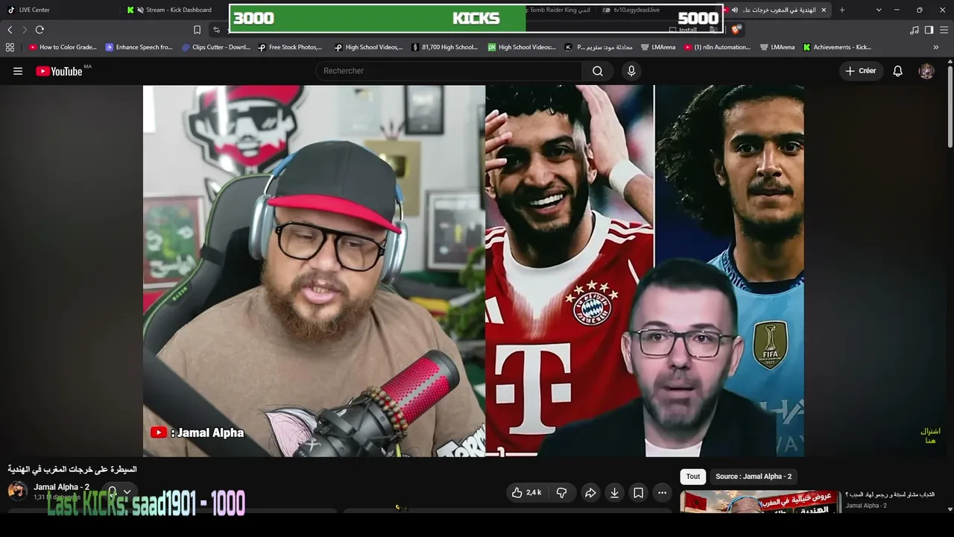
Task: Click the Jamal Alpha - 2 channel name
Action: click(61, 487)
